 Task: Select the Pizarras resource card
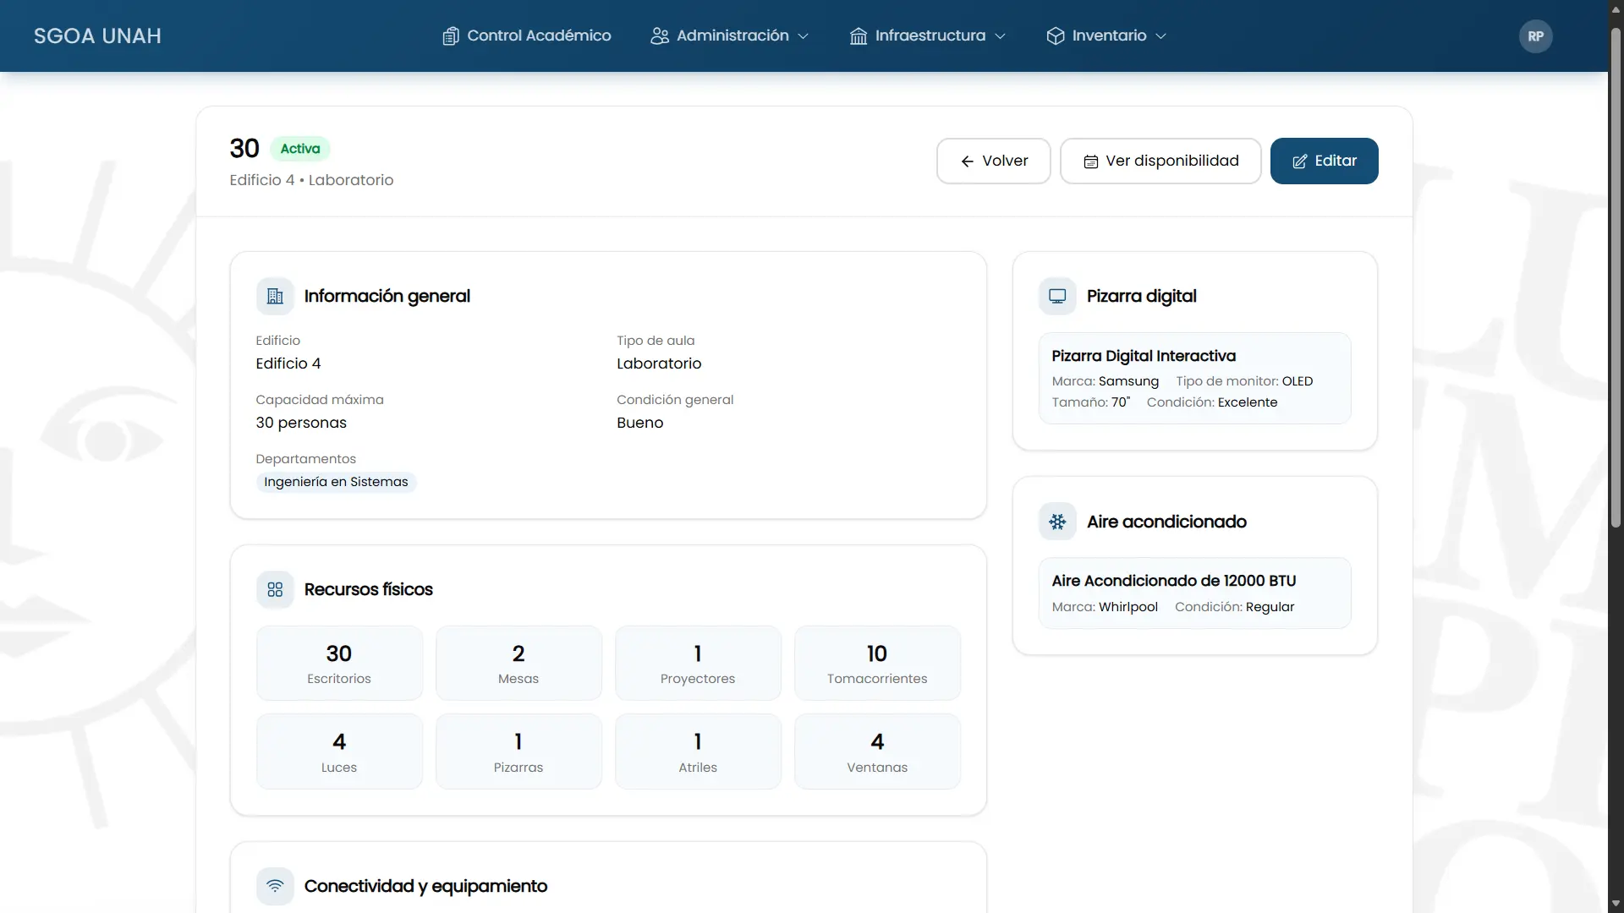coord(518,752)
